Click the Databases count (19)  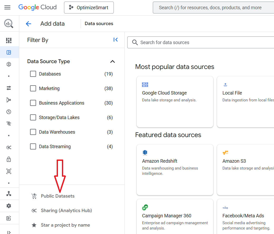[109, 74]
